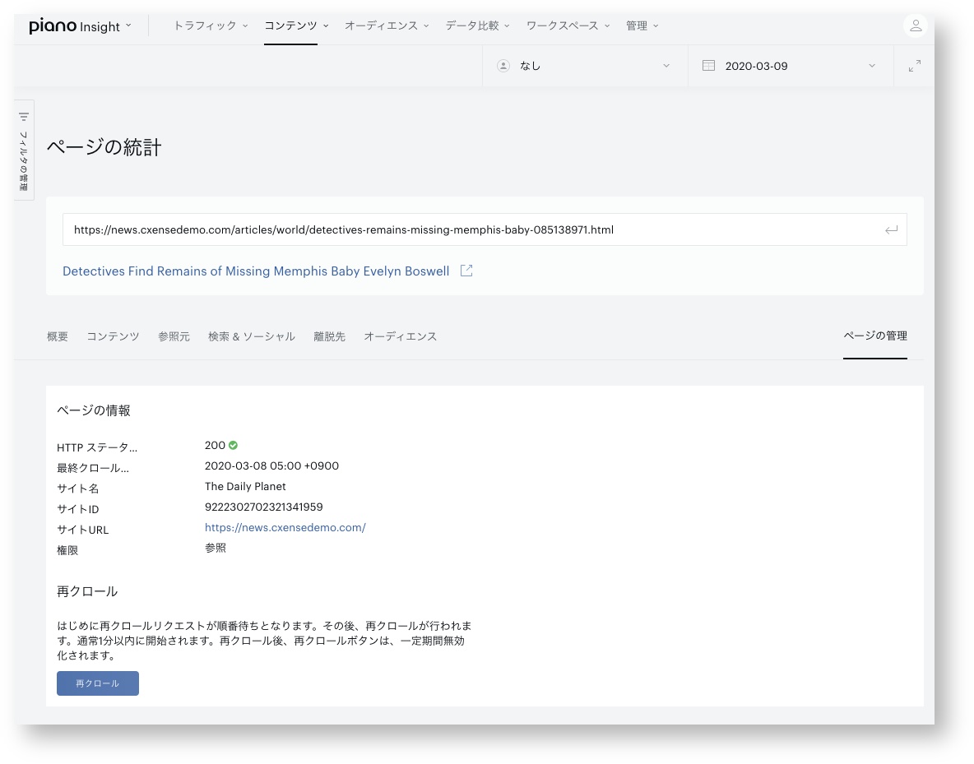
Task: Click the ページの情報 section heading
Action: (94, 410)
